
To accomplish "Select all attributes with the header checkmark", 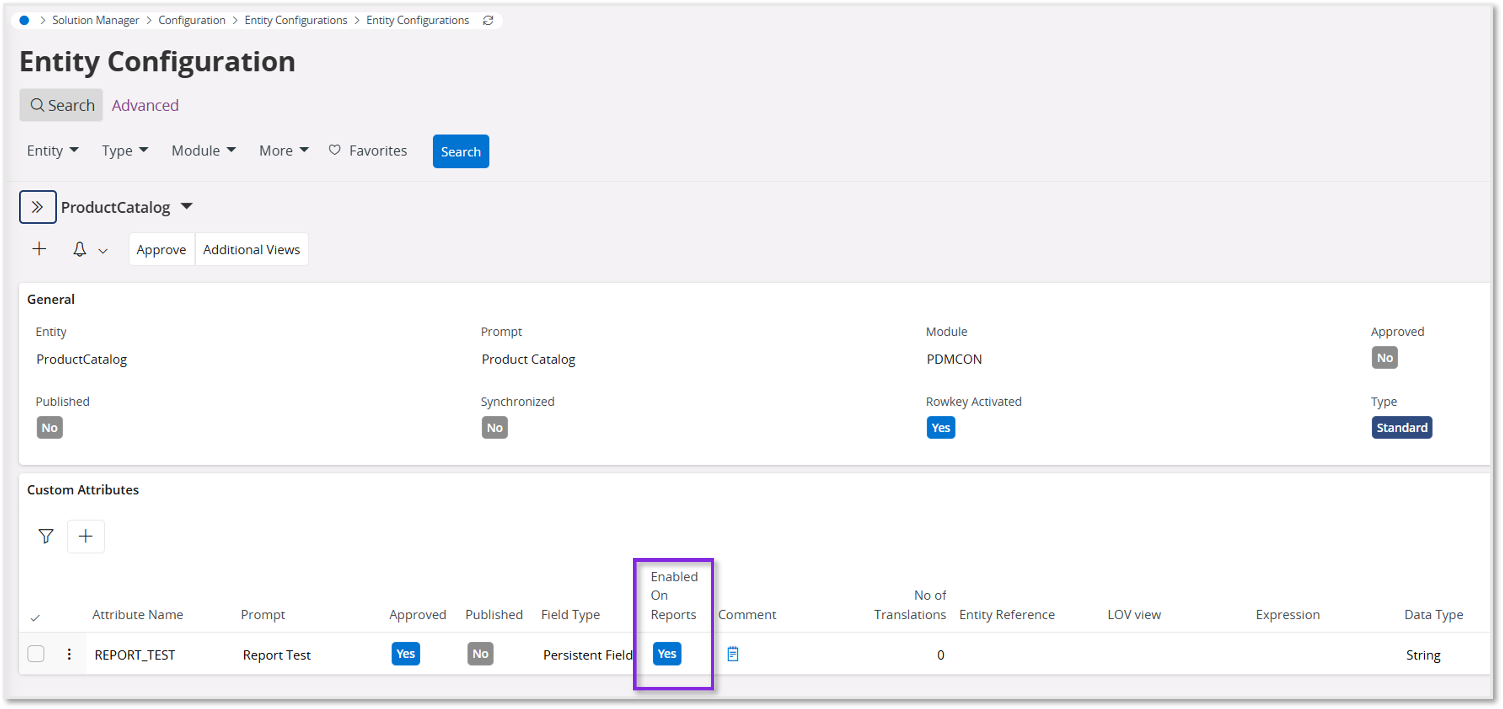I will coord(36,617).
